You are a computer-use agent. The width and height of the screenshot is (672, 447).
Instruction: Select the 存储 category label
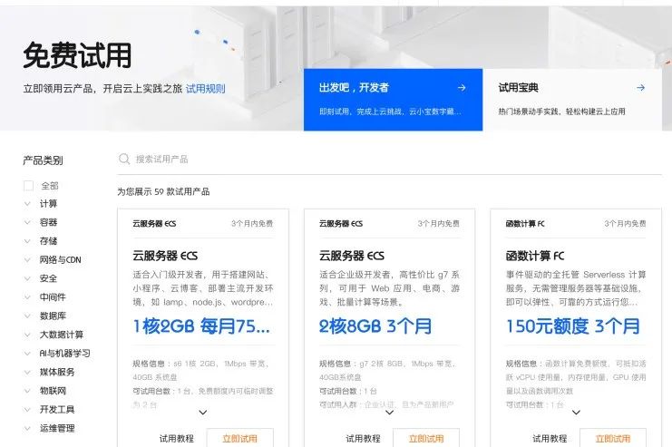48,241
